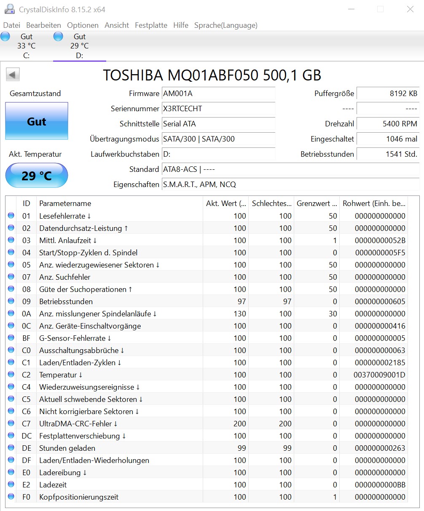Click status orb for Mittl. Anlaufzeit row

11,241
